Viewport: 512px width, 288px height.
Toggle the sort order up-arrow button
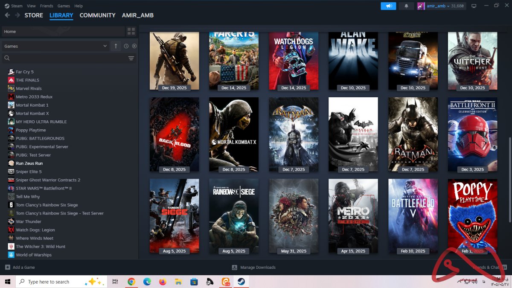(x=116, y=46)
